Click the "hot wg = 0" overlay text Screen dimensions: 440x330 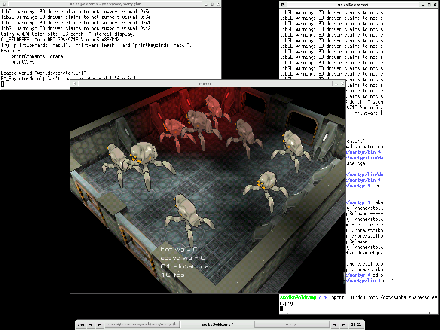(x=179, y=249)
